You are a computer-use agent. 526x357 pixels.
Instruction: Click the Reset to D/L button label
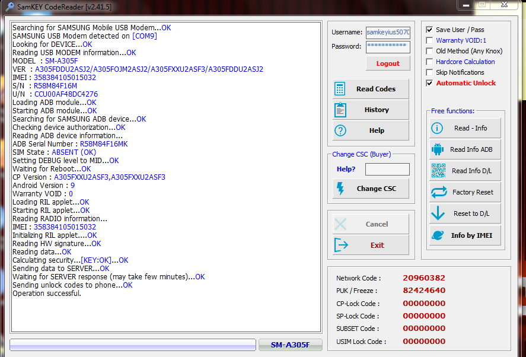click(471, 213)
